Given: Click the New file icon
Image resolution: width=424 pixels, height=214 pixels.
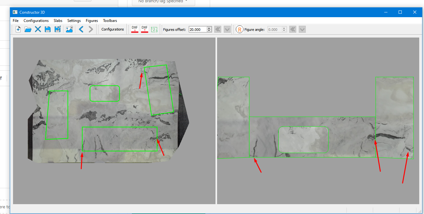Looking at the screenshot, I should point(18,29).
